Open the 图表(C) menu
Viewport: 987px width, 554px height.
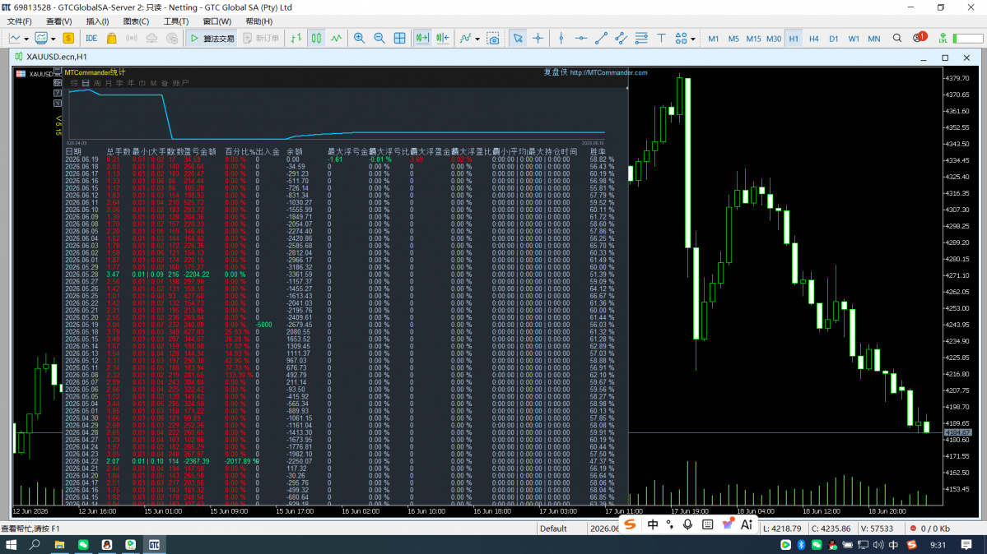[136, 21]
